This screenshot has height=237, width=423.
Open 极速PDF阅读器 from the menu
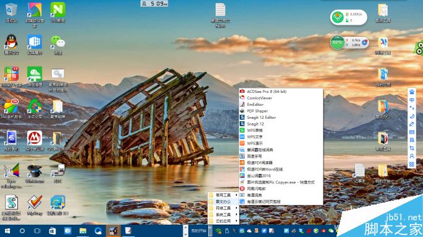point(281,163)
